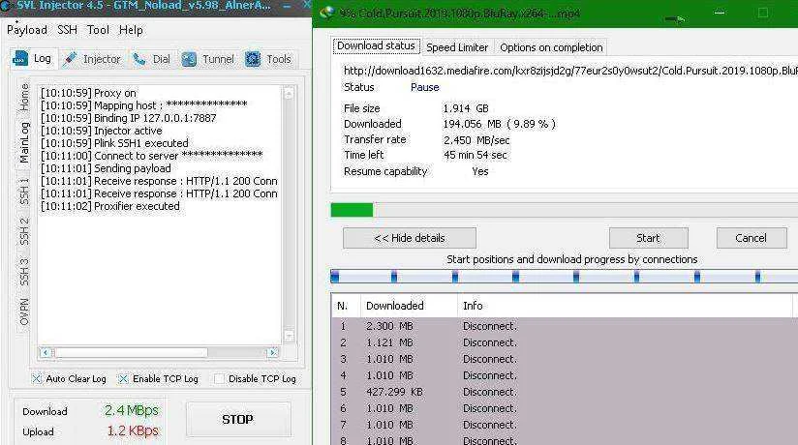This screenshot has height=445, width=798.
Task: Click the N. column header
Action: pos(346,306)
